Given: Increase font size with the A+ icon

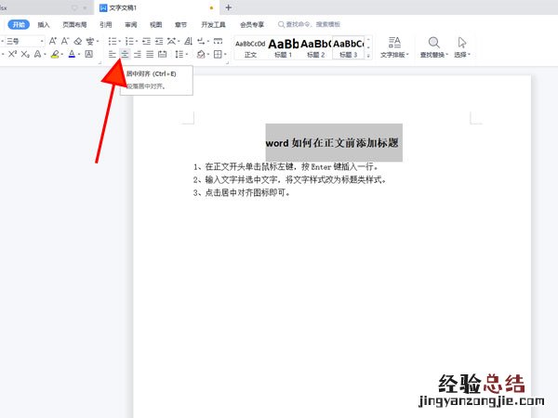Looking at the screenshot, I should (53, 41).
